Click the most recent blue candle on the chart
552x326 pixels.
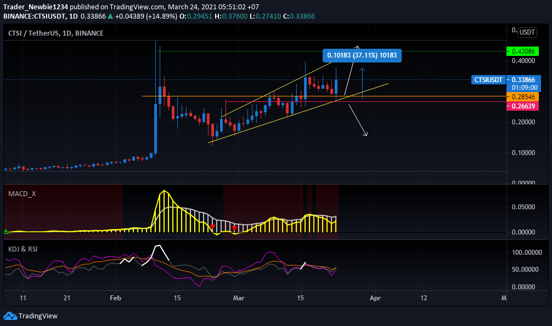coord(336,87)
